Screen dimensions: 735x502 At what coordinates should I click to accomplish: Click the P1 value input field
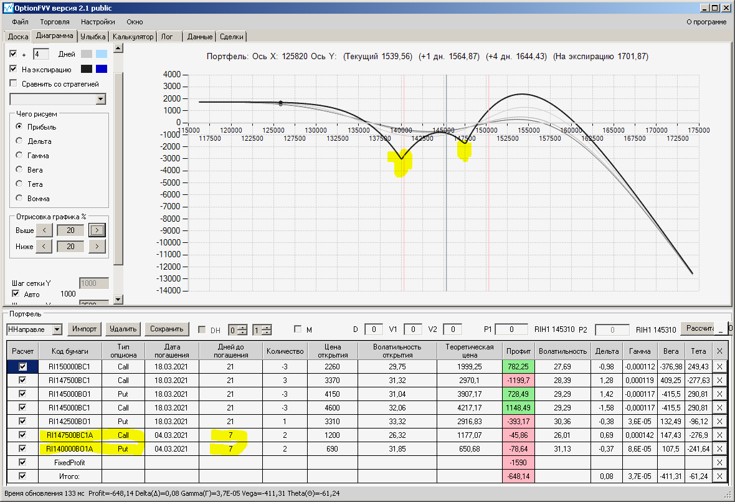click(511, 329)
